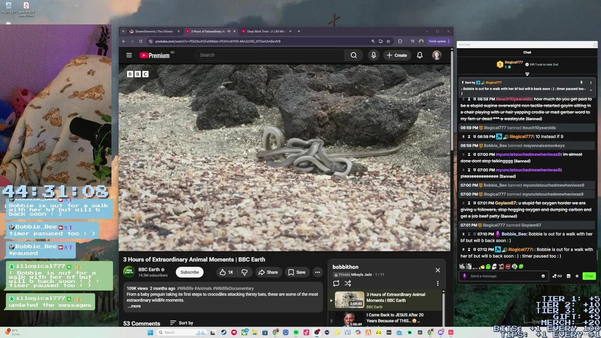Open the pinned message three-dot options
Image resolution: width=601 pixels, height=338 pixels.
point(591,83)
